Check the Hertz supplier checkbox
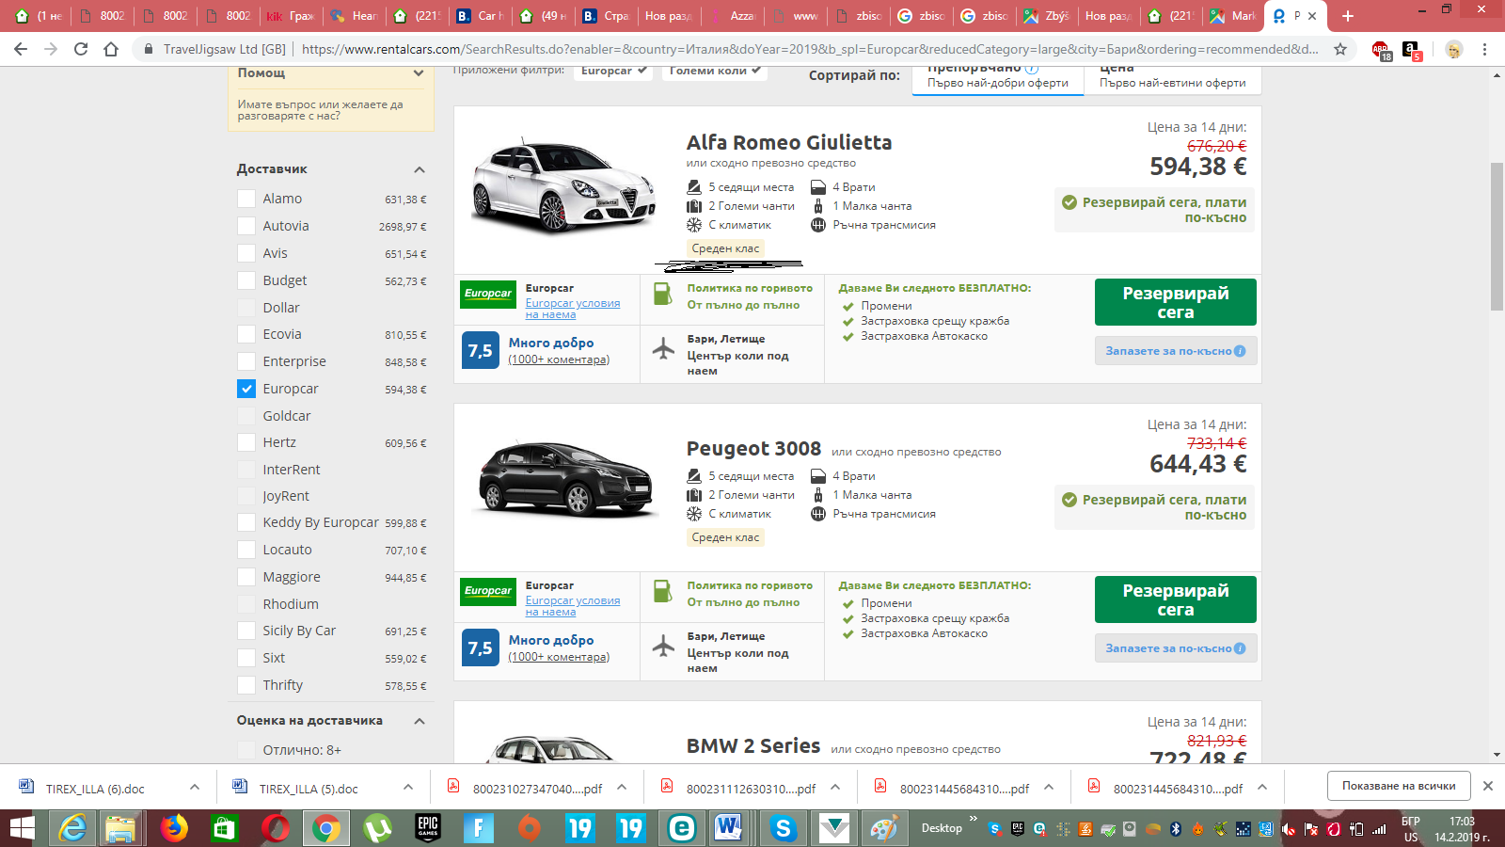The height and width of the screenshot is (847, 1505). 246,442
